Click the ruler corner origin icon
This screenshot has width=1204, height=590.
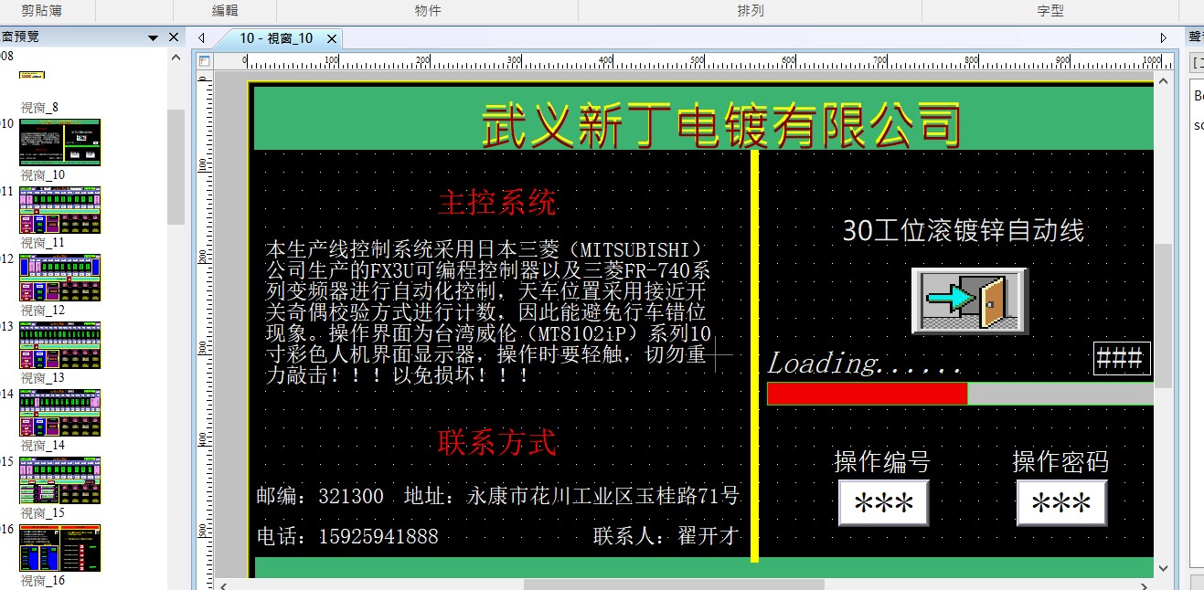pyautogui.click(x=205, y=61)
